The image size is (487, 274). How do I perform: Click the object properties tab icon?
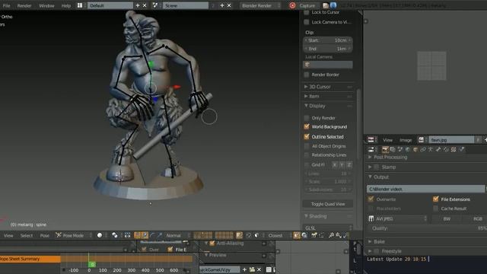tap(415, 150)
